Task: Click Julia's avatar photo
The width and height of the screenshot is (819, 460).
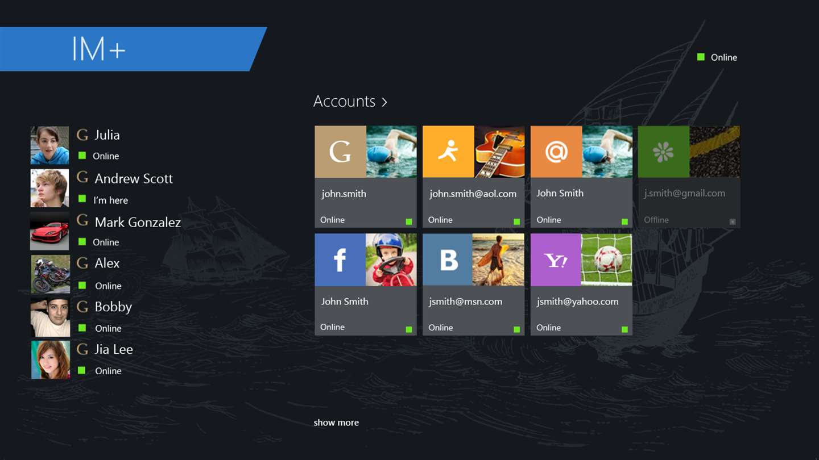Action: click(49, 145)
